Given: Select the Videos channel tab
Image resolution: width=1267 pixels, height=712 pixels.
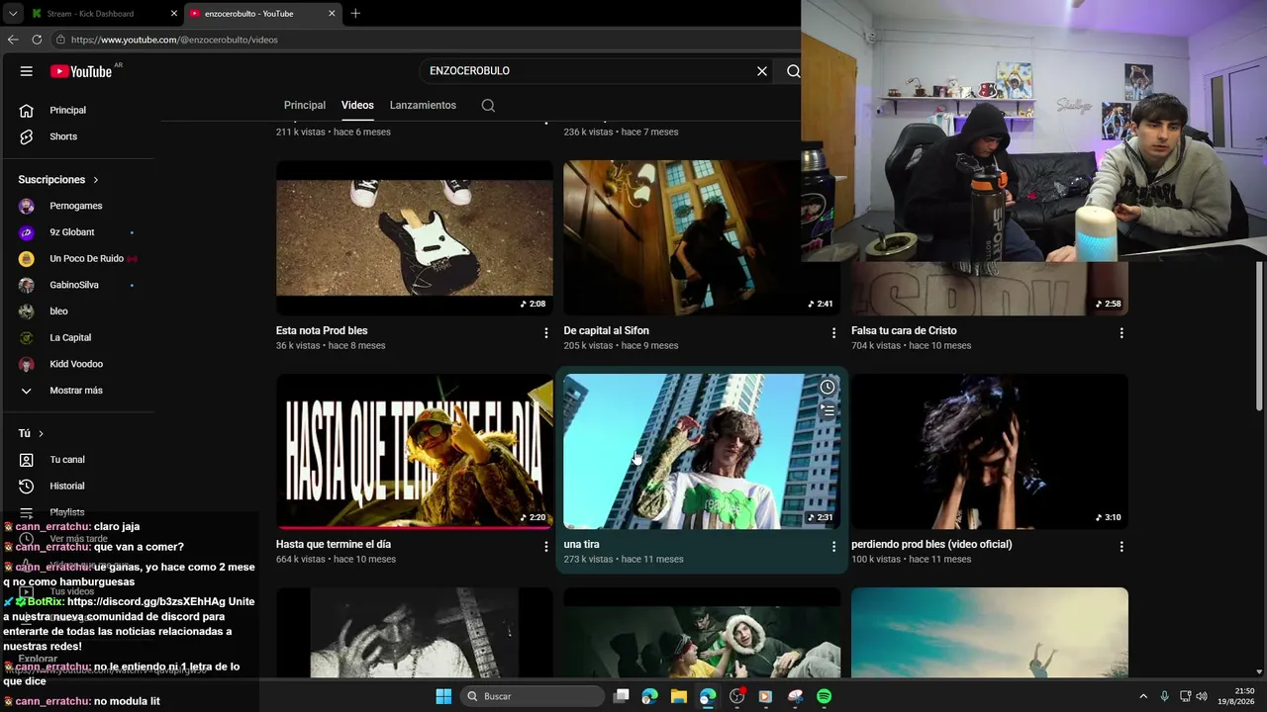Looking at the screenshot, I should point(357,105).
